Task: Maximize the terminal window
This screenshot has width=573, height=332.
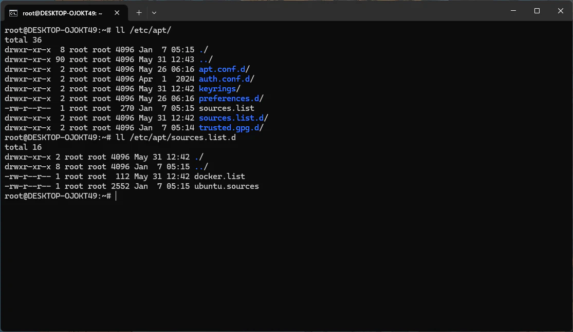Action: 537,11
